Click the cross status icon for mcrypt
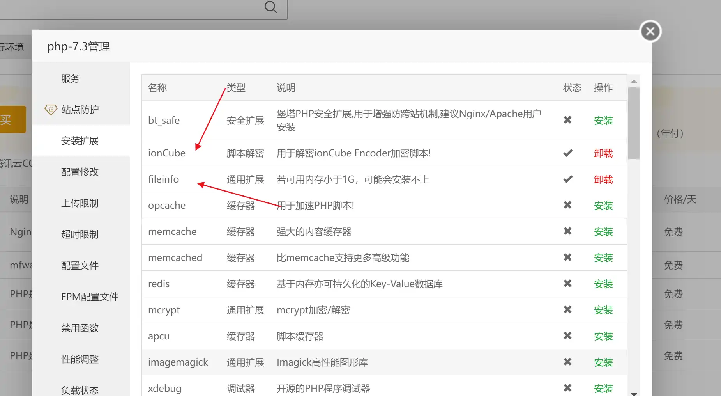The width and height of the screenshot is (721, 396). [567, 310]
